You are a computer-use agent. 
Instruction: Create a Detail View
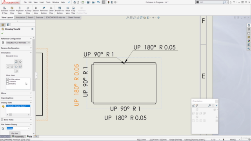click(x=51, y=11)
